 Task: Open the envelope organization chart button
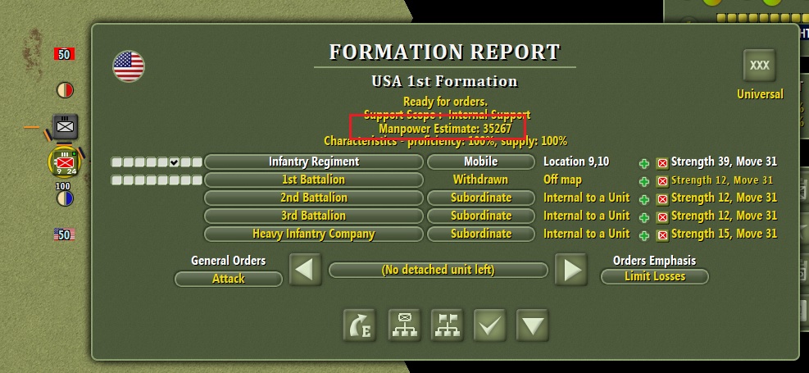(x=405, y=325)
